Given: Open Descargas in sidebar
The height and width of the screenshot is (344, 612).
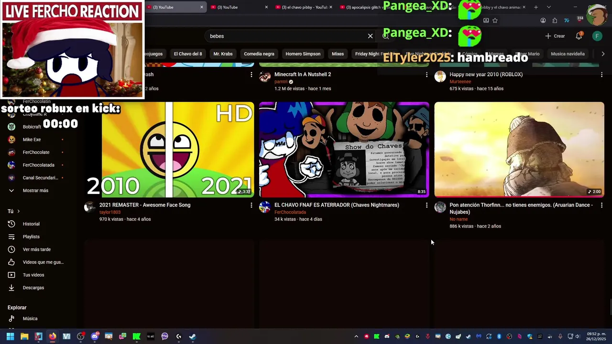Looking at the screenshot, I should (33, 288).
